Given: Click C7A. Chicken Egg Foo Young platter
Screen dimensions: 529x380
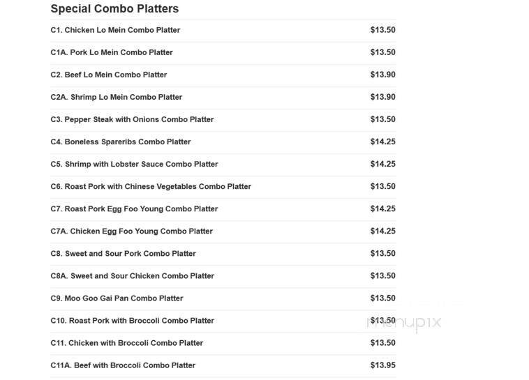Looking at the screenshot, I should (131, 231).
